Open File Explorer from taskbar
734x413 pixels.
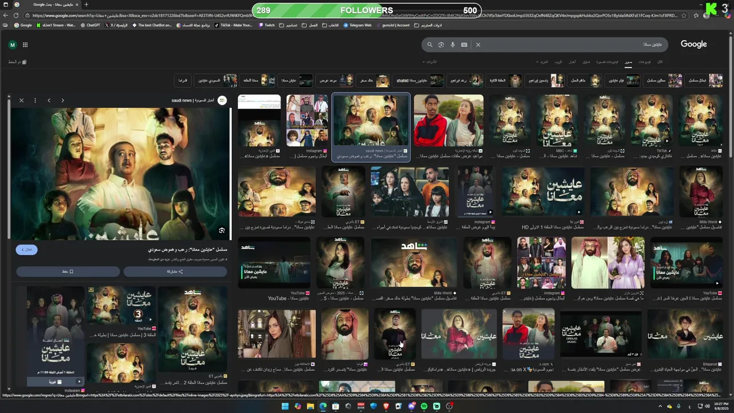pos(310,406)
